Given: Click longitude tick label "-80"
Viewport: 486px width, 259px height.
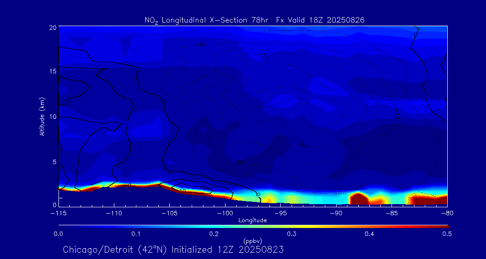Looking at the screenshot, I should 447,214.
